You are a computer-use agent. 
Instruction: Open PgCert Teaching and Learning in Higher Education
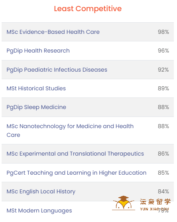coord(77,173)
